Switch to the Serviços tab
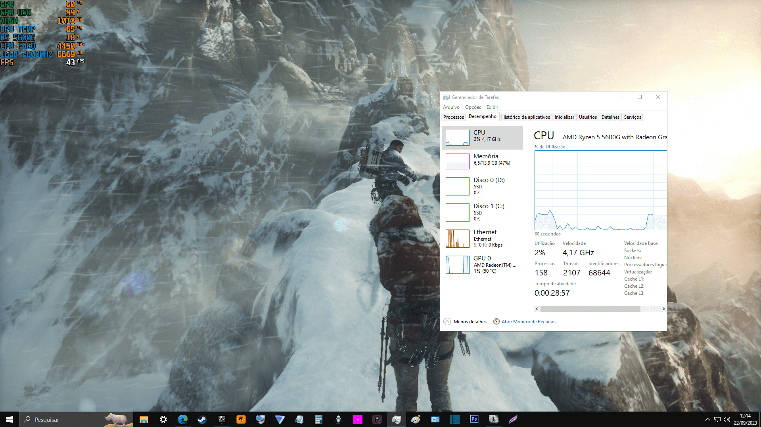This screenshot has width=761, height=427. 633,117
